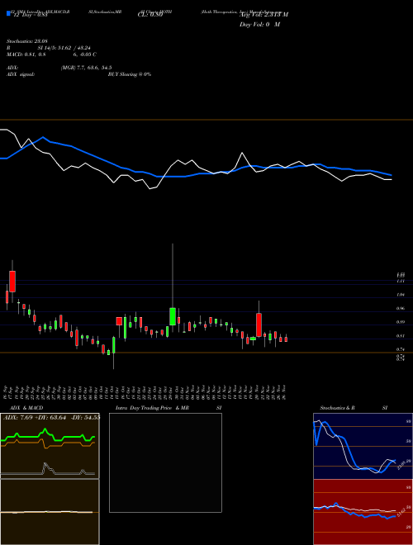
Task: Click the RSI red-background sub-chart
Action: tap(363, 512)
